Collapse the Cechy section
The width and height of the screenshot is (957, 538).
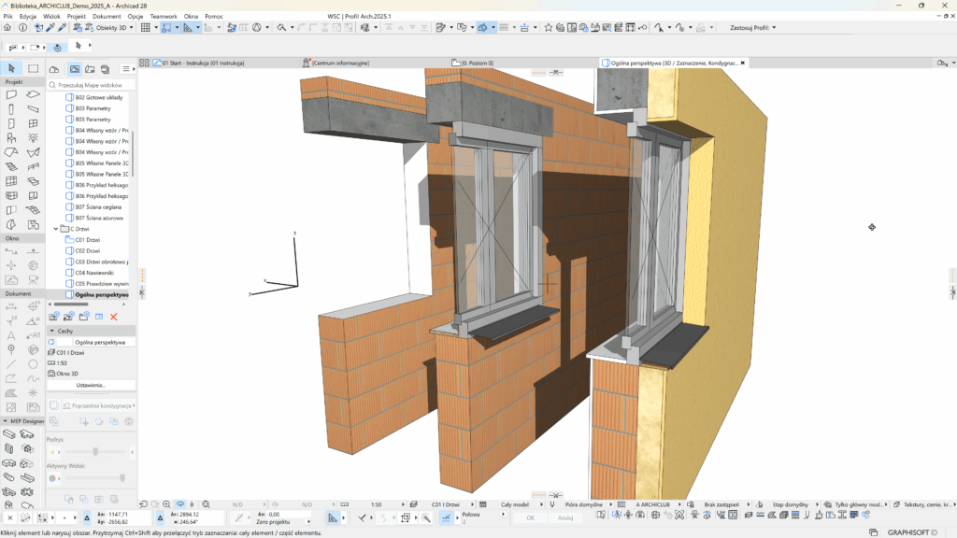coord(51,331)
